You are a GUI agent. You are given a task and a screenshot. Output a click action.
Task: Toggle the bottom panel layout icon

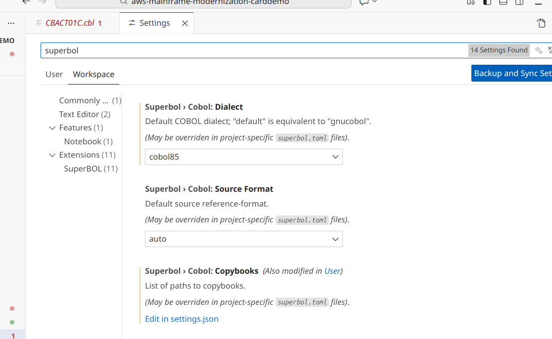504,2
